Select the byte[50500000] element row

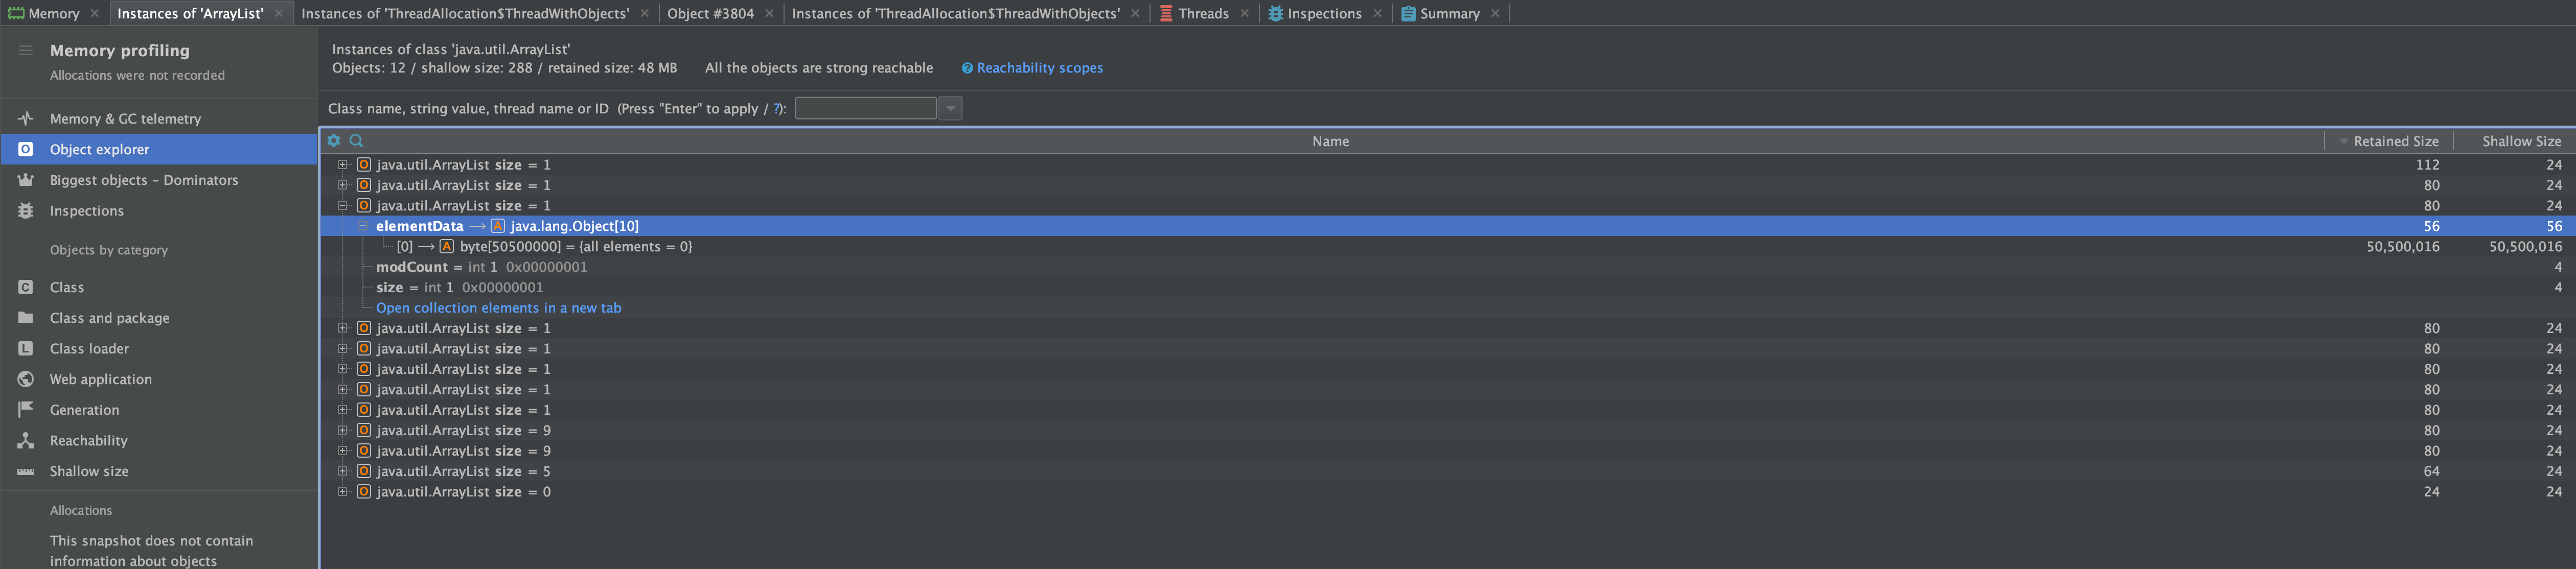[1447, 246]
